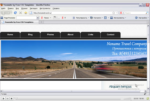Open the Закладки menu
150x101 pixels.
(33, 9)
